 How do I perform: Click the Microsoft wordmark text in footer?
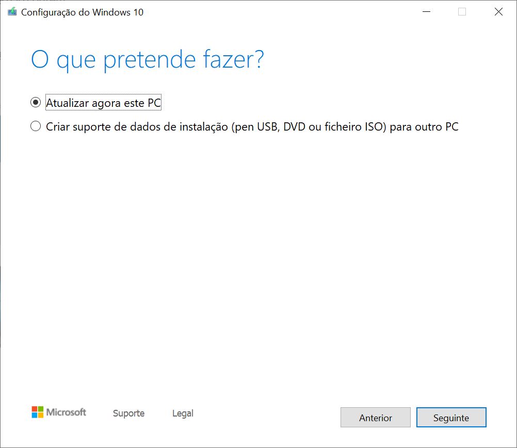[x=66, y=412]
